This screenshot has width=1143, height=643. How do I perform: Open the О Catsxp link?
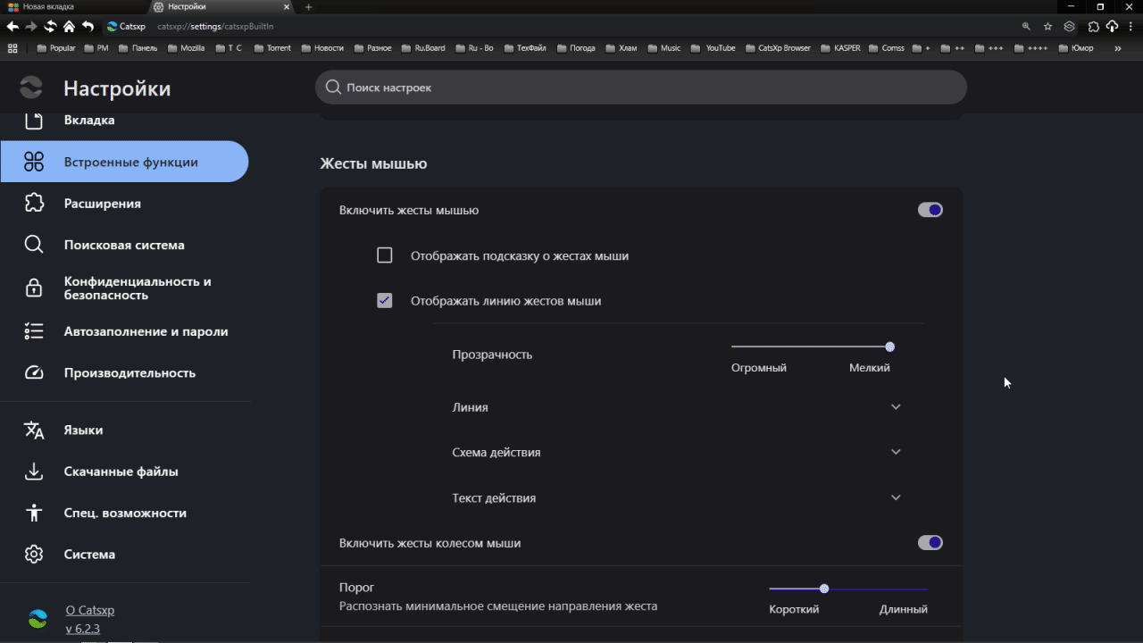click(x=90, y=611)
